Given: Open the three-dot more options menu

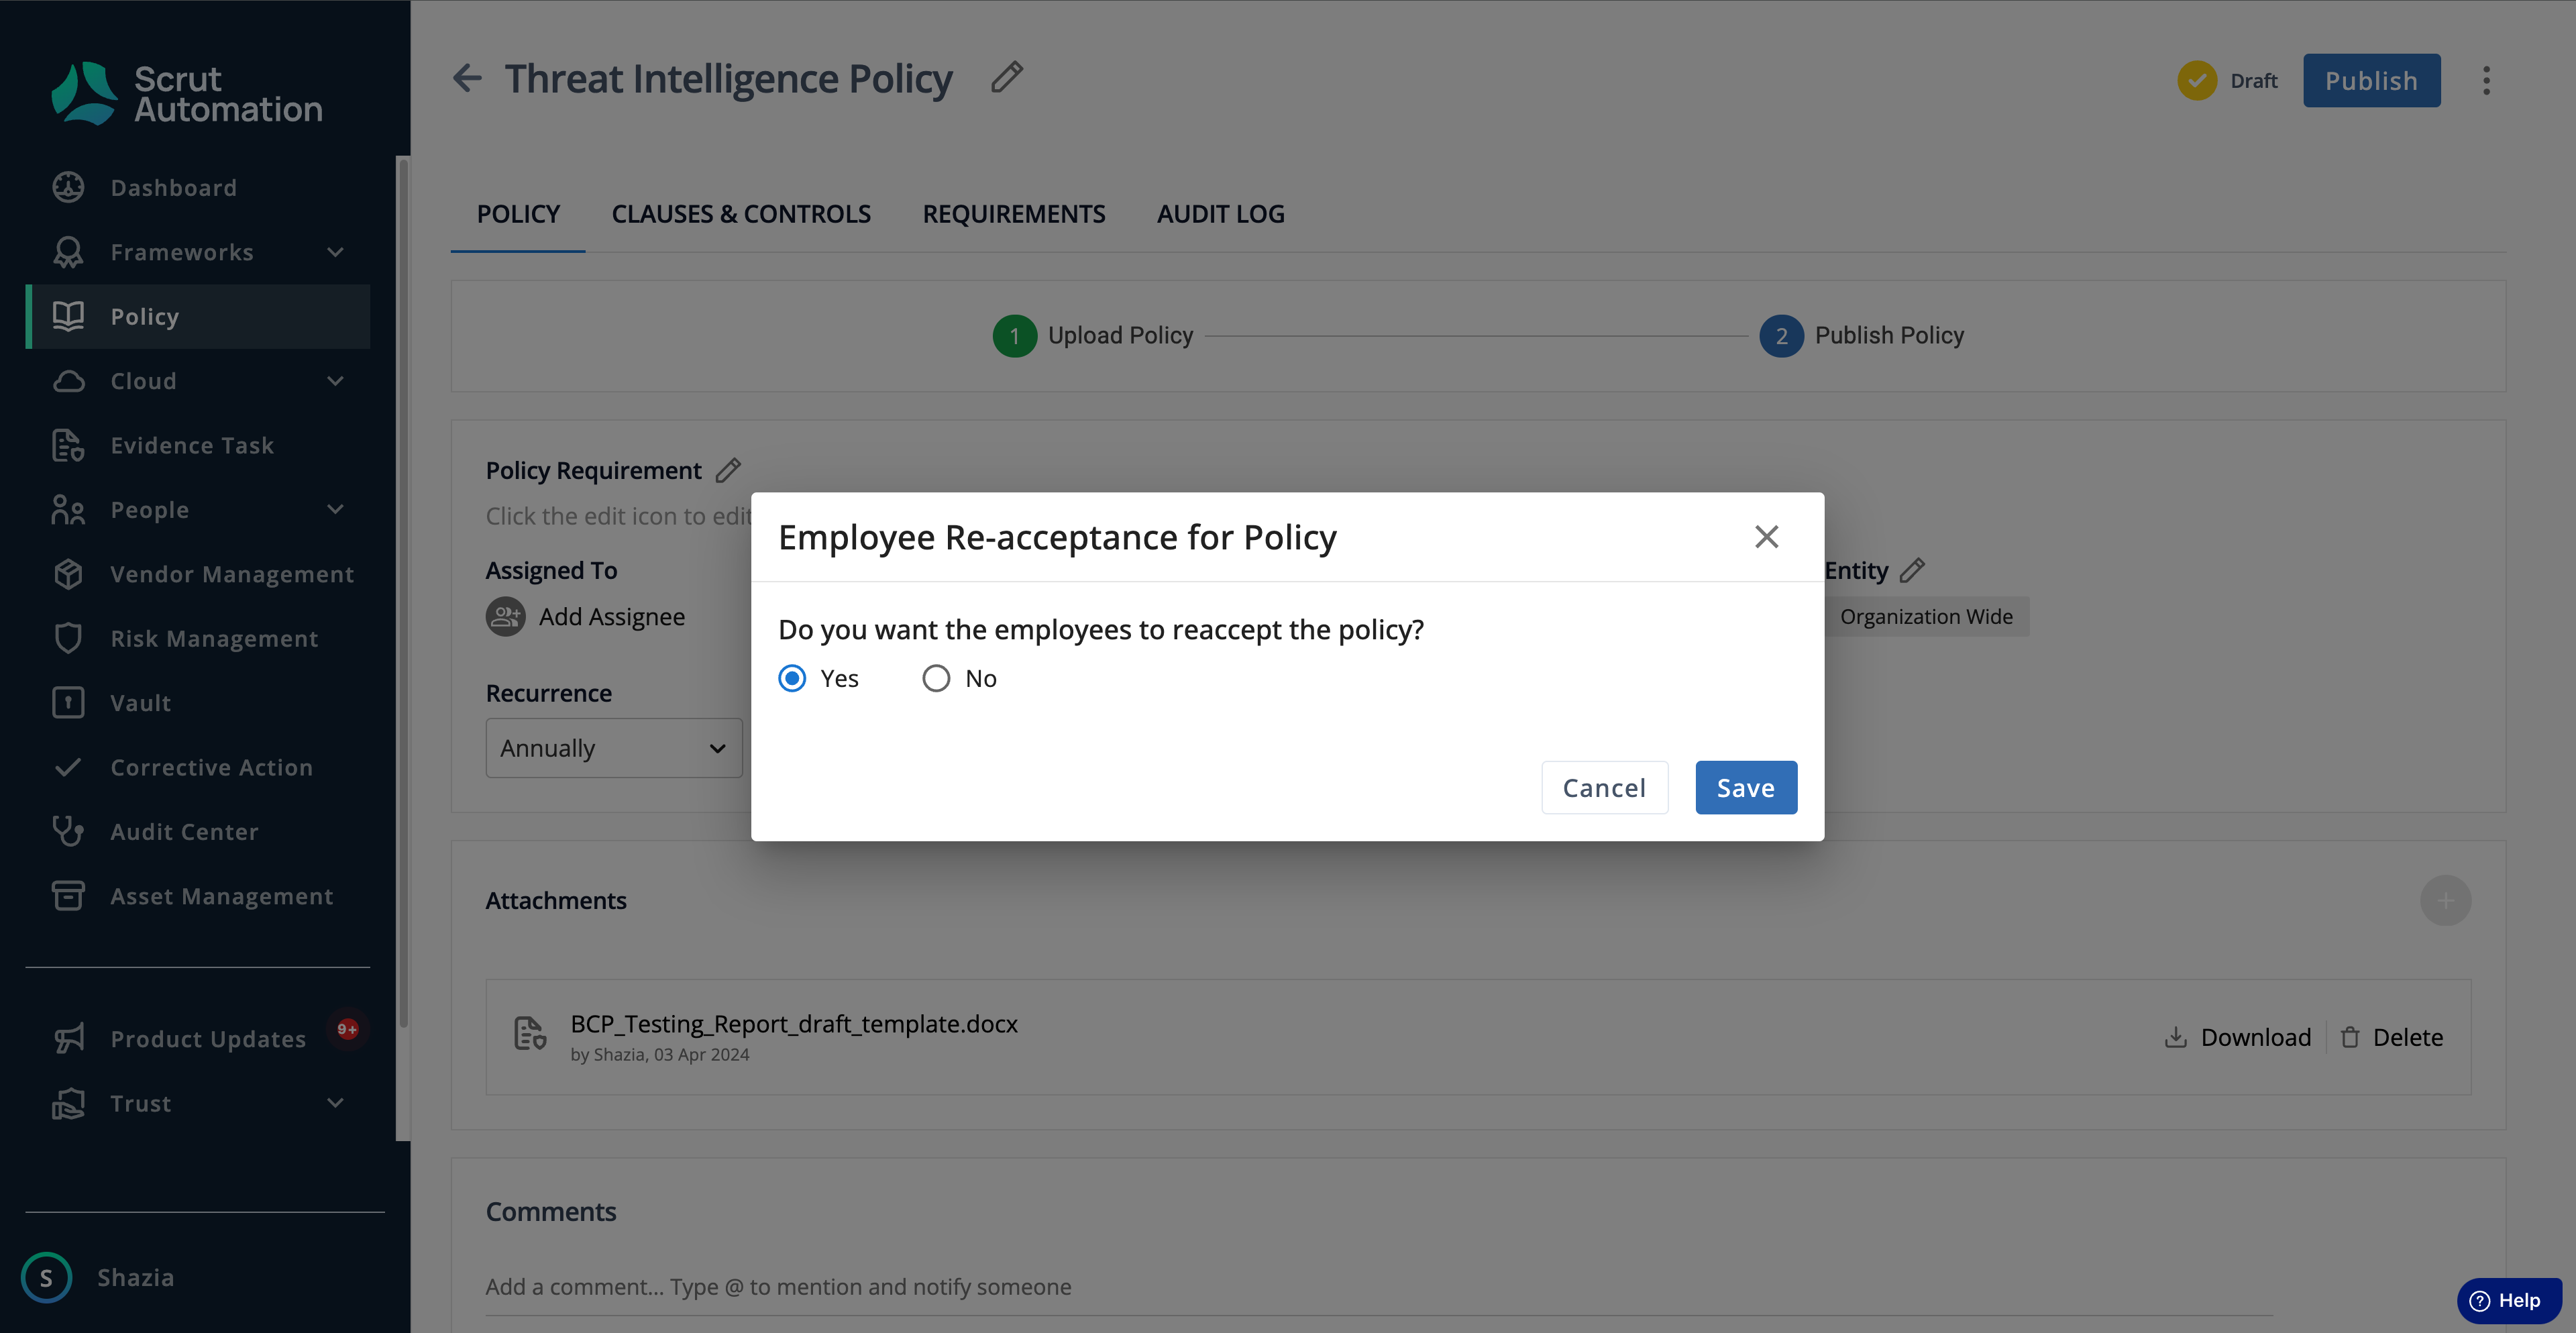Looking at the screenshot, I should click(x=2486, y=80).
